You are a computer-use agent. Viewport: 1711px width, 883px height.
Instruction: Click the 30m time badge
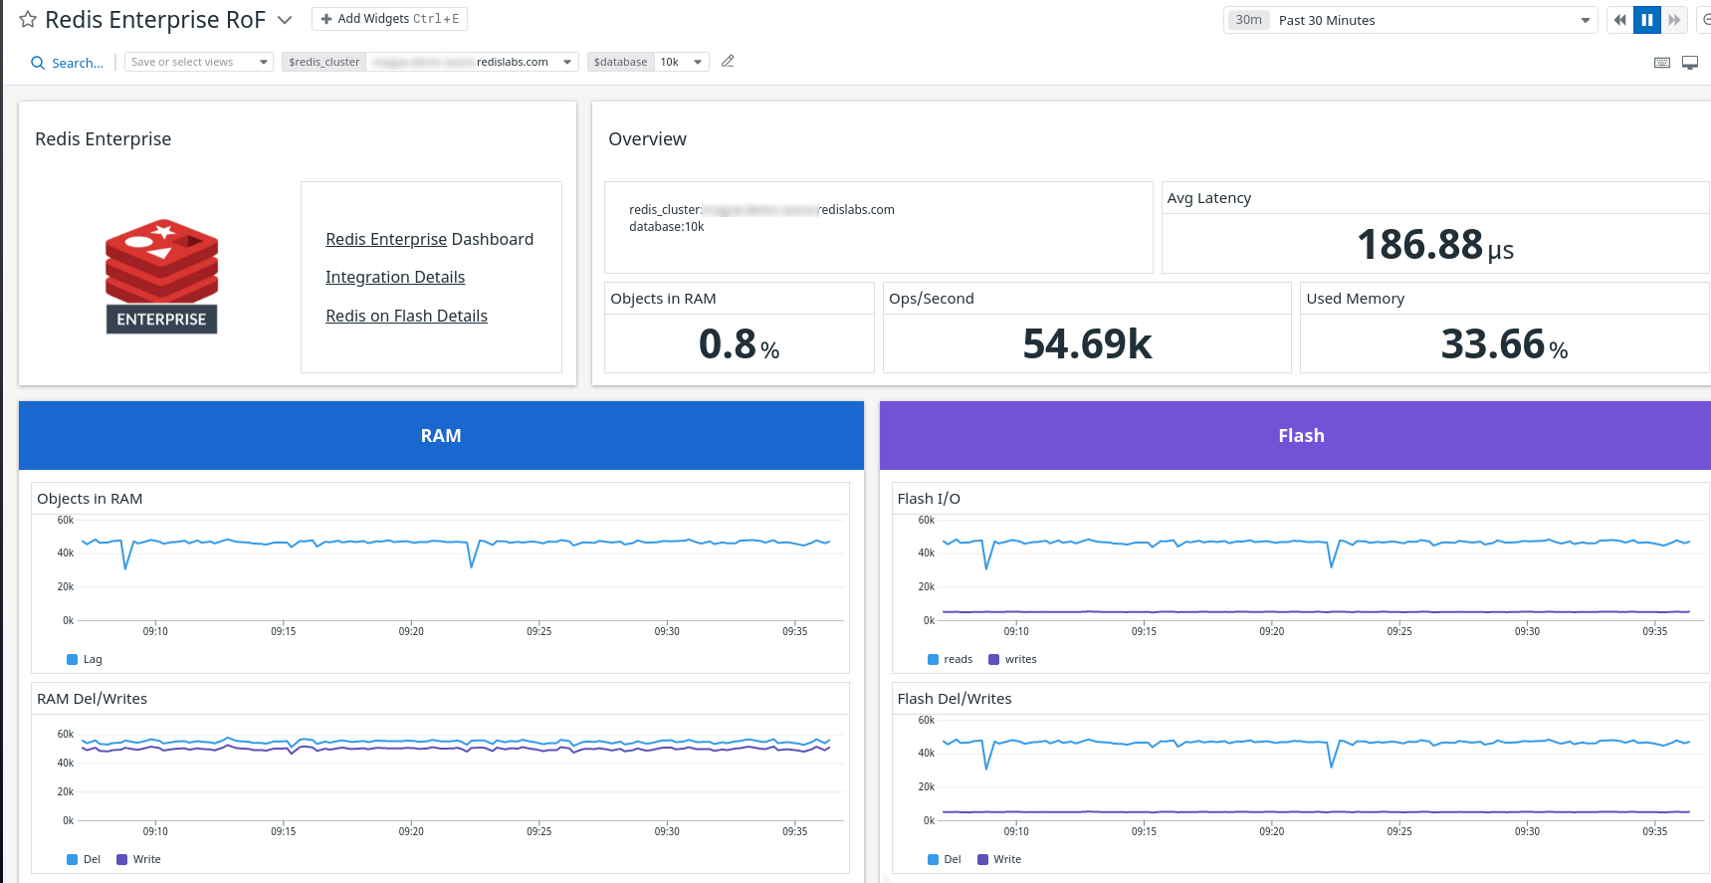tap(1248, 20)
